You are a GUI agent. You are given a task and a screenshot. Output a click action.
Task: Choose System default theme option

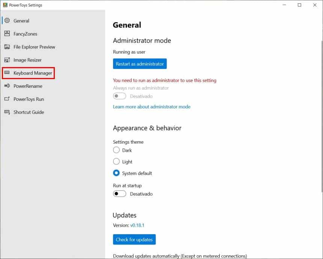(116, 173)
